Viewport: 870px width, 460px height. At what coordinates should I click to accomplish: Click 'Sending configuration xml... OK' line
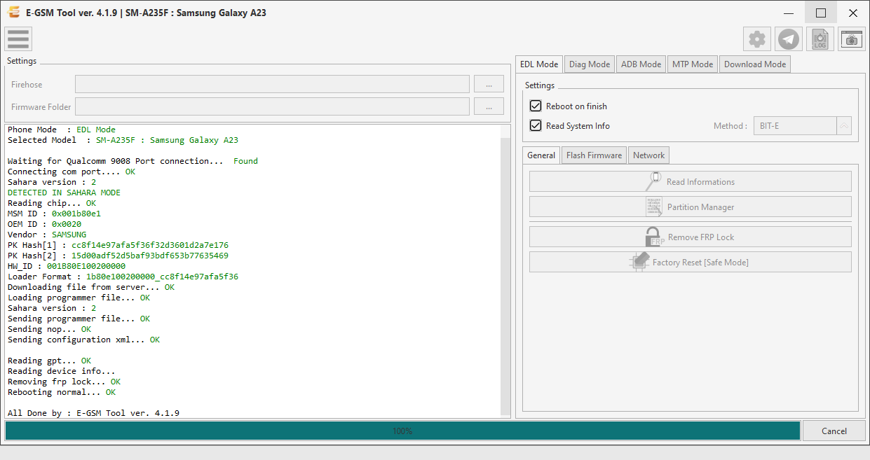tap(83, 340)
